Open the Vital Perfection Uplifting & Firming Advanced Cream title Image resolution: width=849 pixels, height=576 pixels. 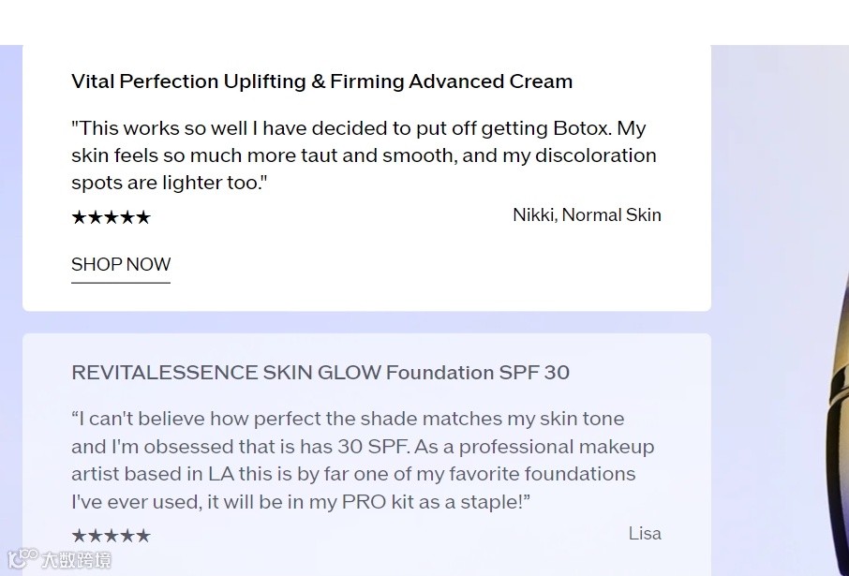[321, 81]
